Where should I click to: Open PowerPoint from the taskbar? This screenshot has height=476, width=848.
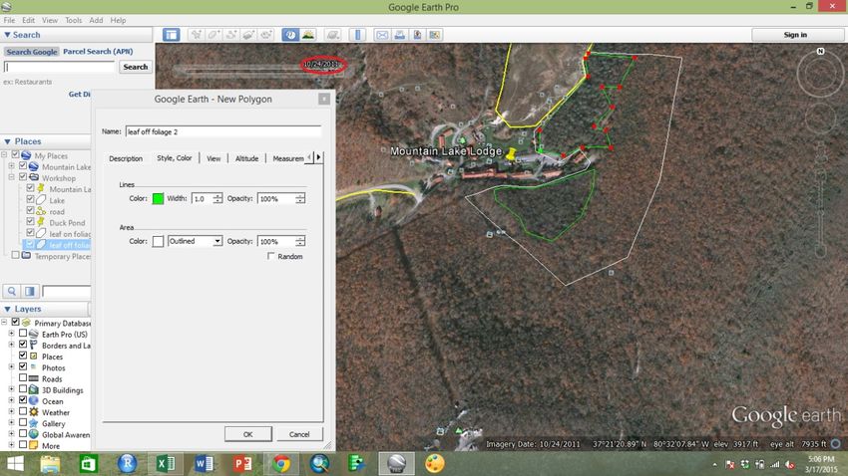pyautogui.click(x=242, y=464)
